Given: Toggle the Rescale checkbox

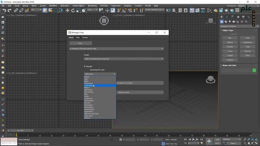Looking at the screenshot, I should coord(85,66).
